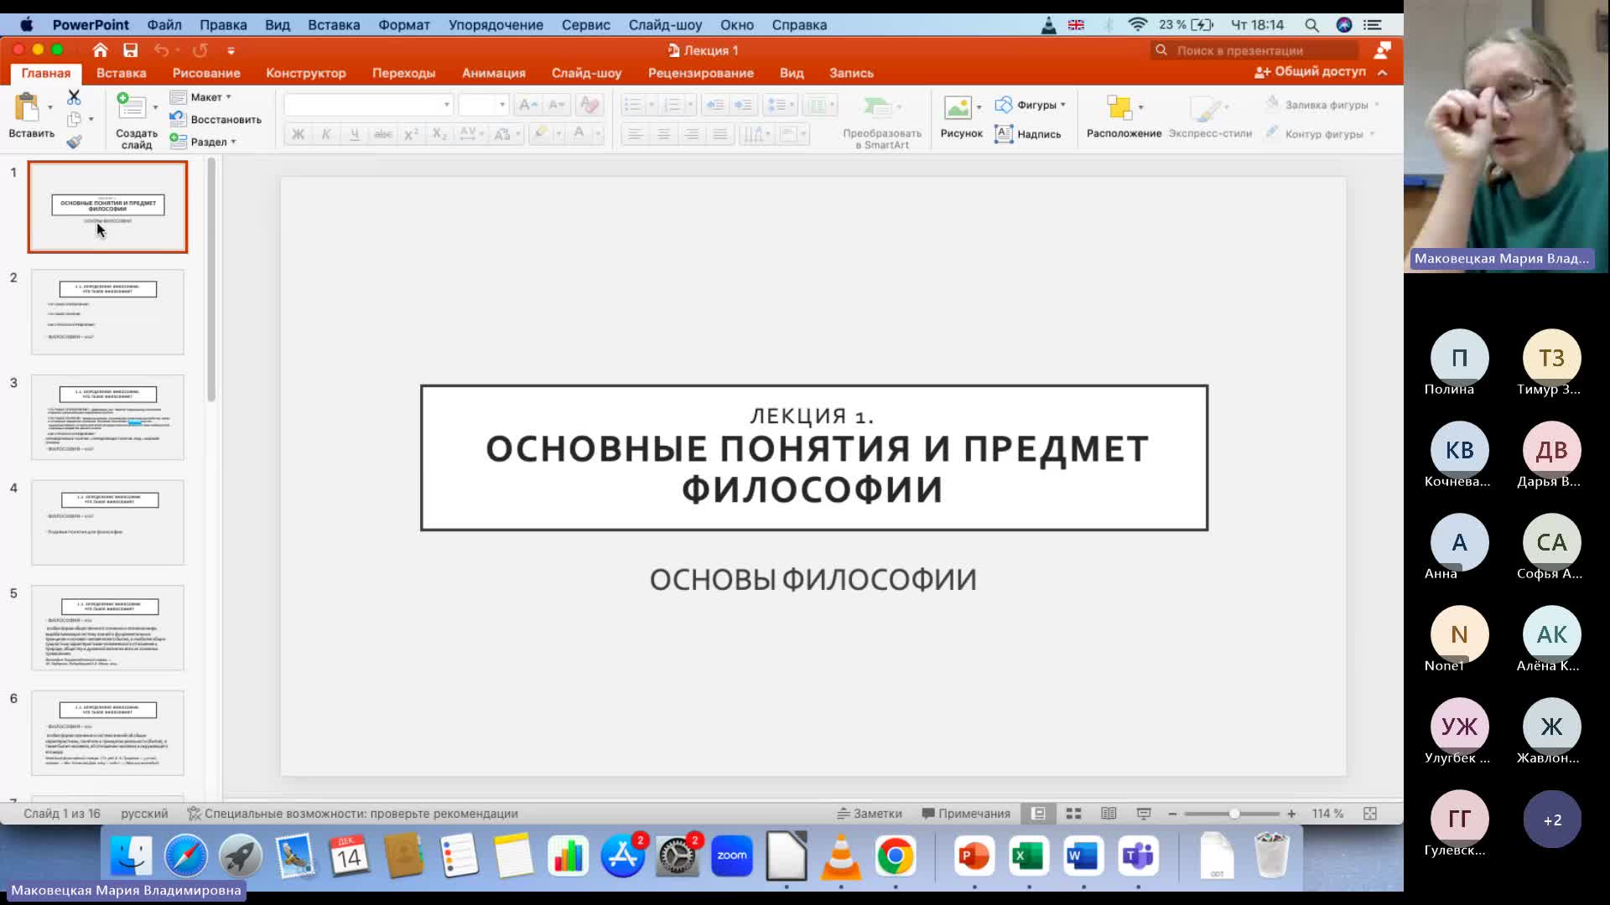
Task: Open Spotlight search magnifier in menu bar
Action: pyautogui.click(x=1311, y=25)
